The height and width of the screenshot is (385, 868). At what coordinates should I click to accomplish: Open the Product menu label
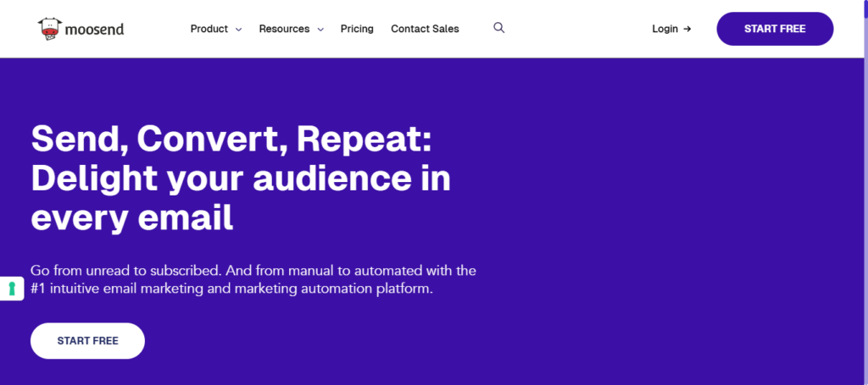(x=209, y=29)
